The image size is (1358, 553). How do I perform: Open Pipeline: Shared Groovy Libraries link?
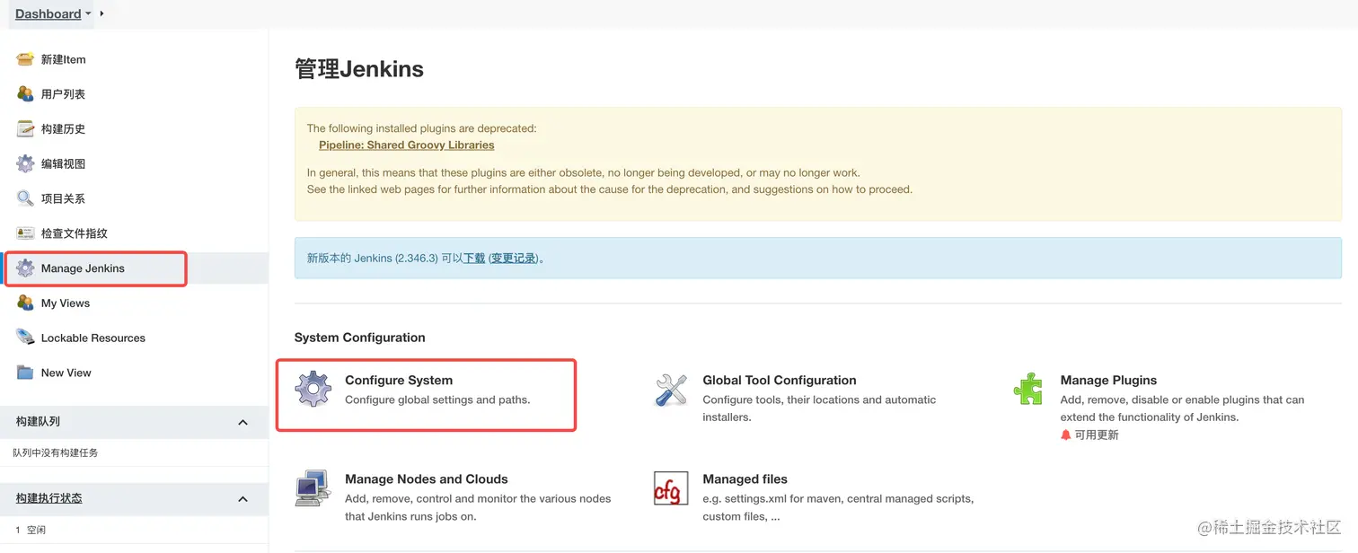407,145
